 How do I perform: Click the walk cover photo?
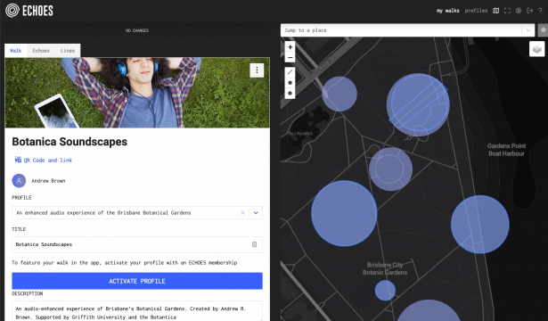137,93
